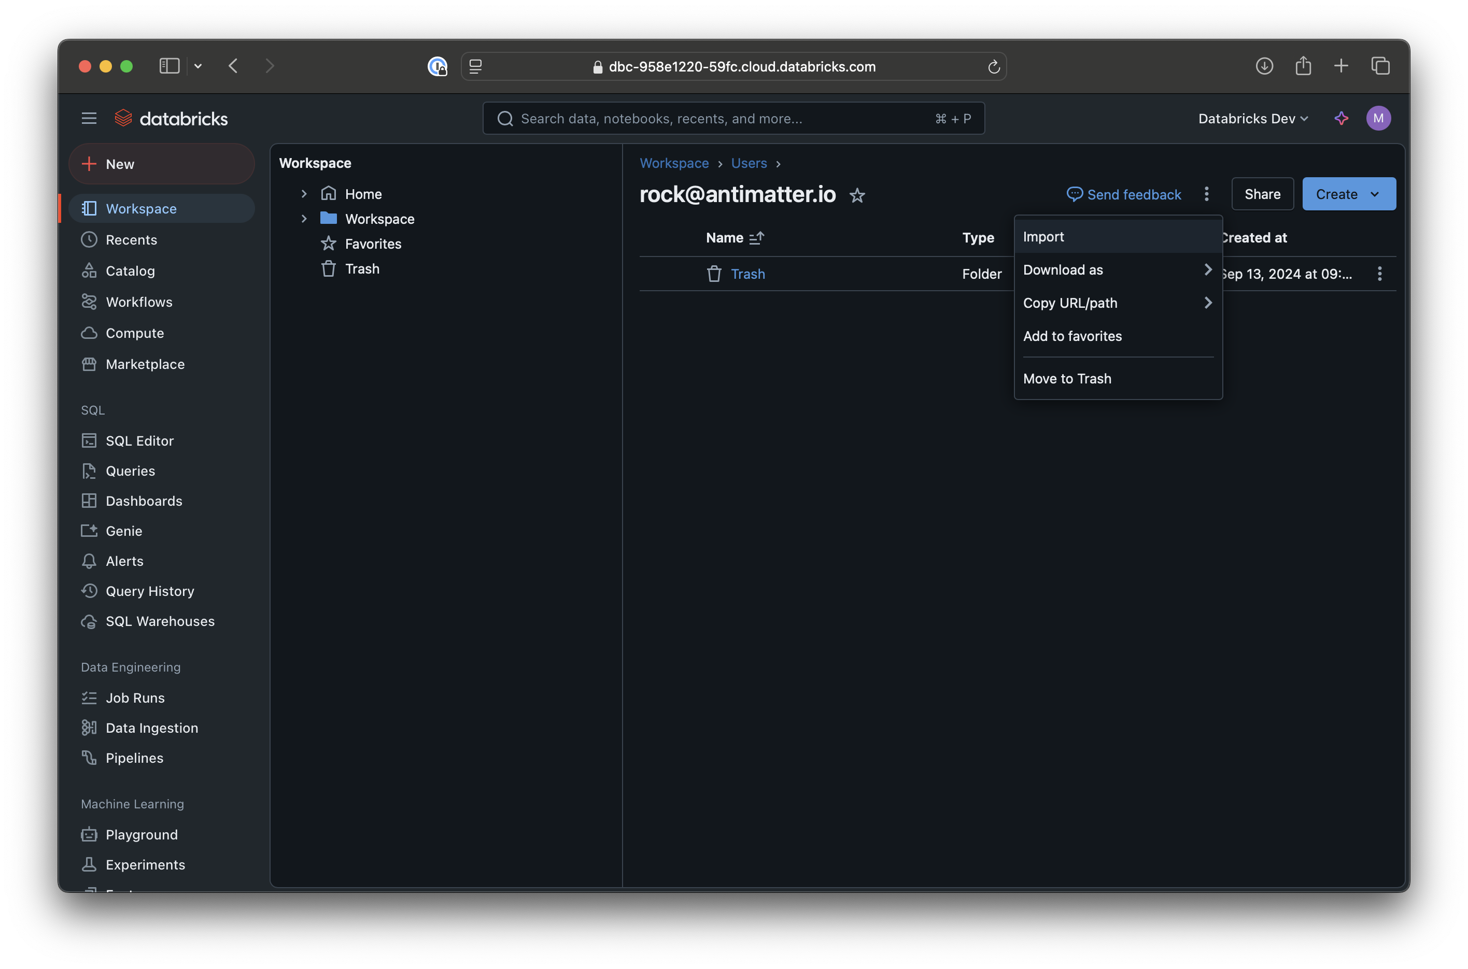
Task: Open Safari sidebar dropdown chevron
Action: (x=198, y=66)
